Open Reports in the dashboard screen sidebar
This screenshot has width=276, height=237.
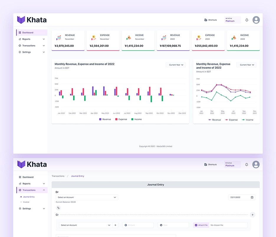click(x=26, y=39)
